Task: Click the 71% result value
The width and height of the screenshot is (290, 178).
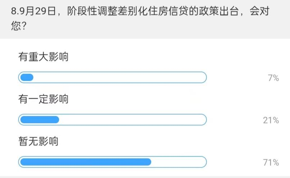Action: click(x=271, y=163)
